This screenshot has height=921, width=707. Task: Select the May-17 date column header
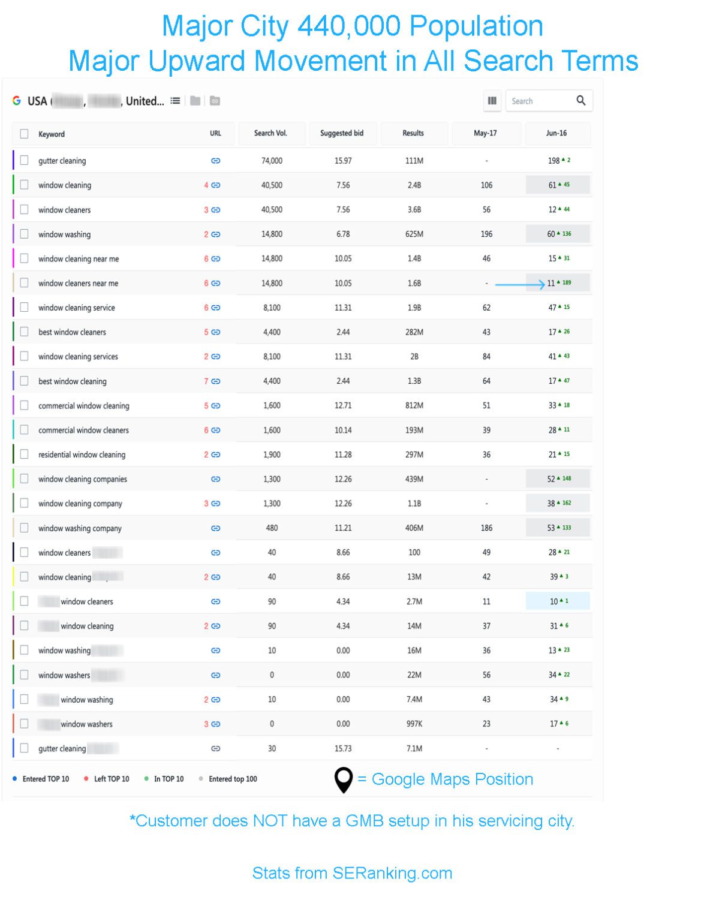[485, 133]
